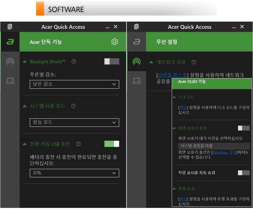Viewport: 253px width, 210px height.
Task: Open 성능 모드 dropdown
Action: coord(74,123)
